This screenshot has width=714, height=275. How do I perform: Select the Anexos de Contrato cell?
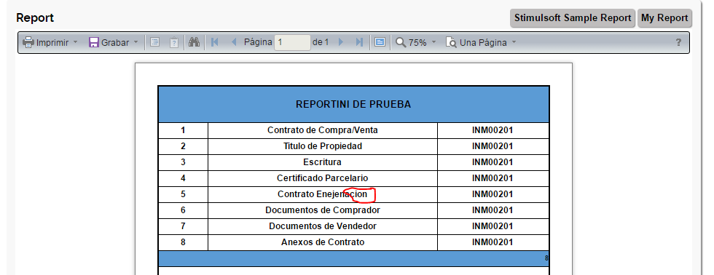point(322,242)
